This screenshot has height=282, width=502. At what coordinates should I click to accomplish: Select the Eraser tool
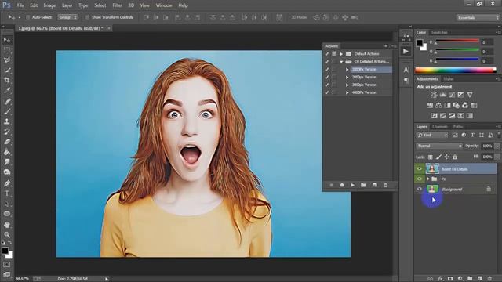pos(7,142)
